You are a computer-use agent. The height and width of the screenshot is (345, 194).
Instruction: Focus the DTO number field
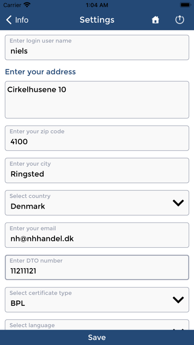tap(97, 267)
